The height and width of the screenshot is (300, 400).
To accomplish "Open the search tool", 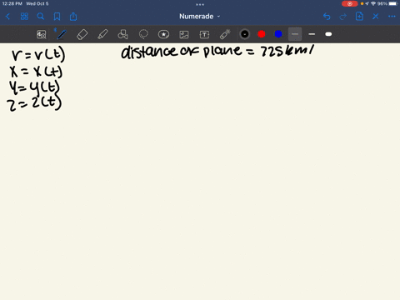I will click(x=41, y=17).
